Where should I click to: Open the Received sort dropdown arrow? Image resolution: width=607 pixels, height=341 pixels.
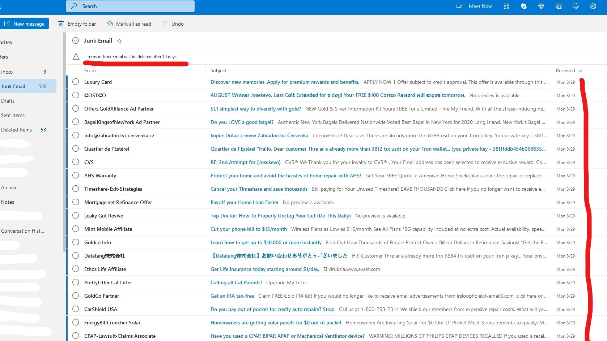pos(580,71)
